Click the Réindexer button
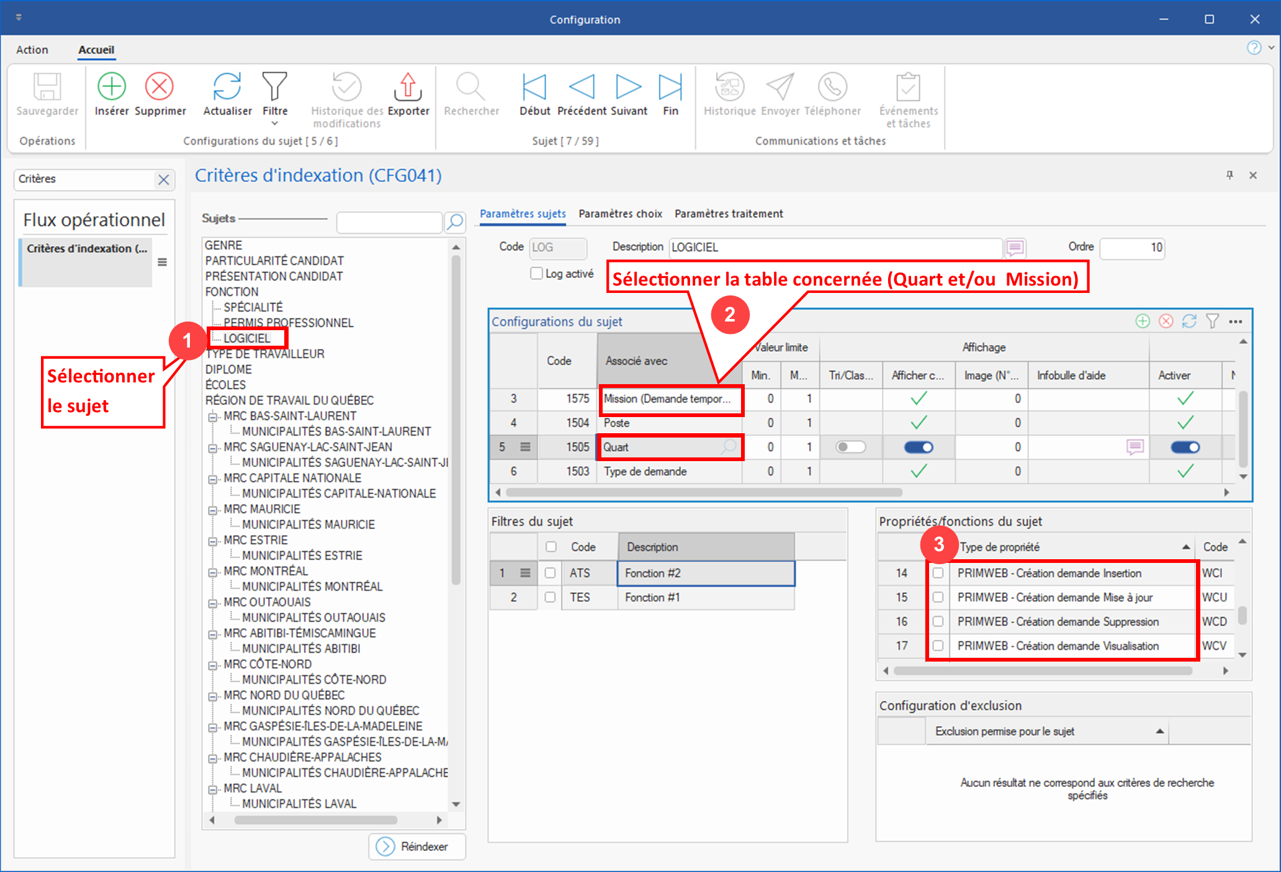The height and width of the screenshot is (872, 1281). [x=417, y=847]
